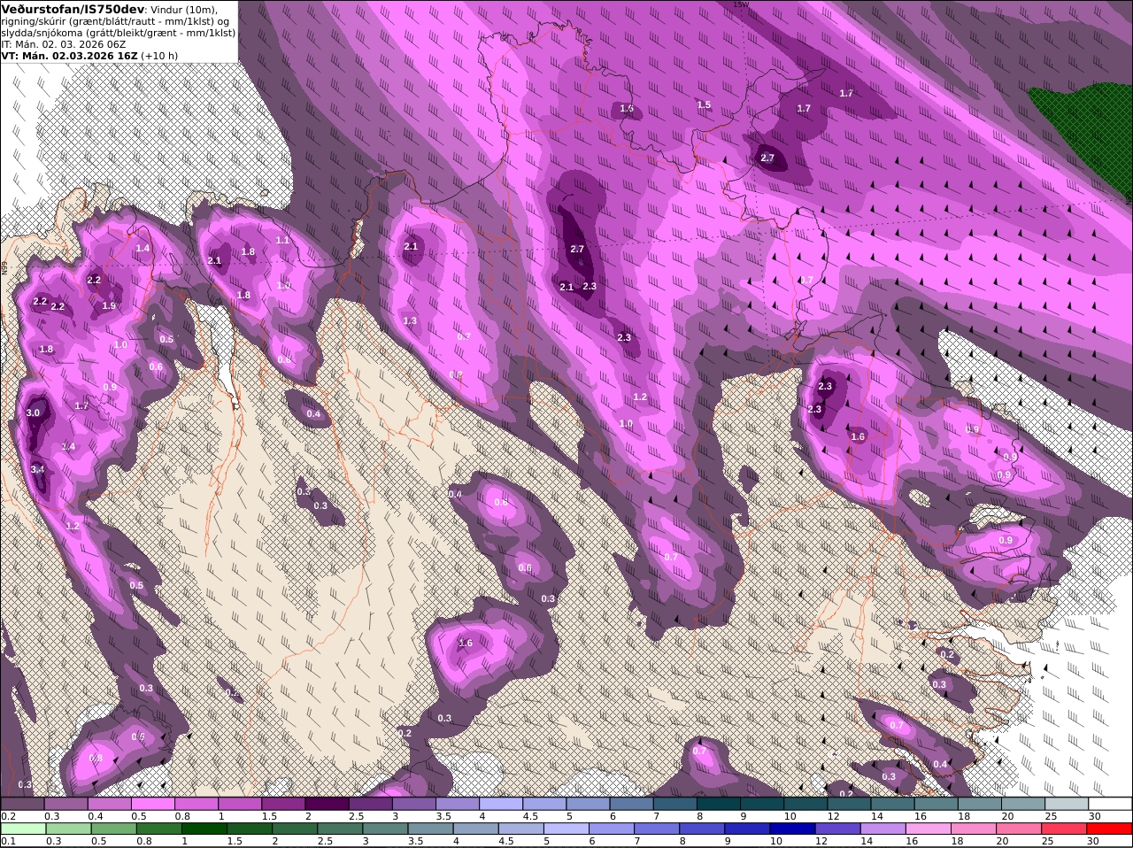The width and height of the screenshot is (1133, 848).
Task: Pick the pale green 0.1 swatch in bottom legend
Action: coord(22,829)
